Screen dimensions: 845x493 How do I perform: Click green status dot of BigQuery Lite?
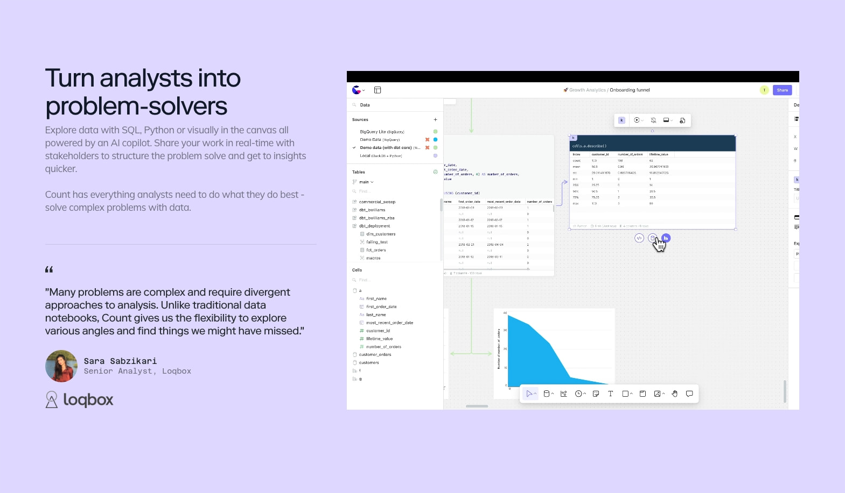(x=435, y=132)
